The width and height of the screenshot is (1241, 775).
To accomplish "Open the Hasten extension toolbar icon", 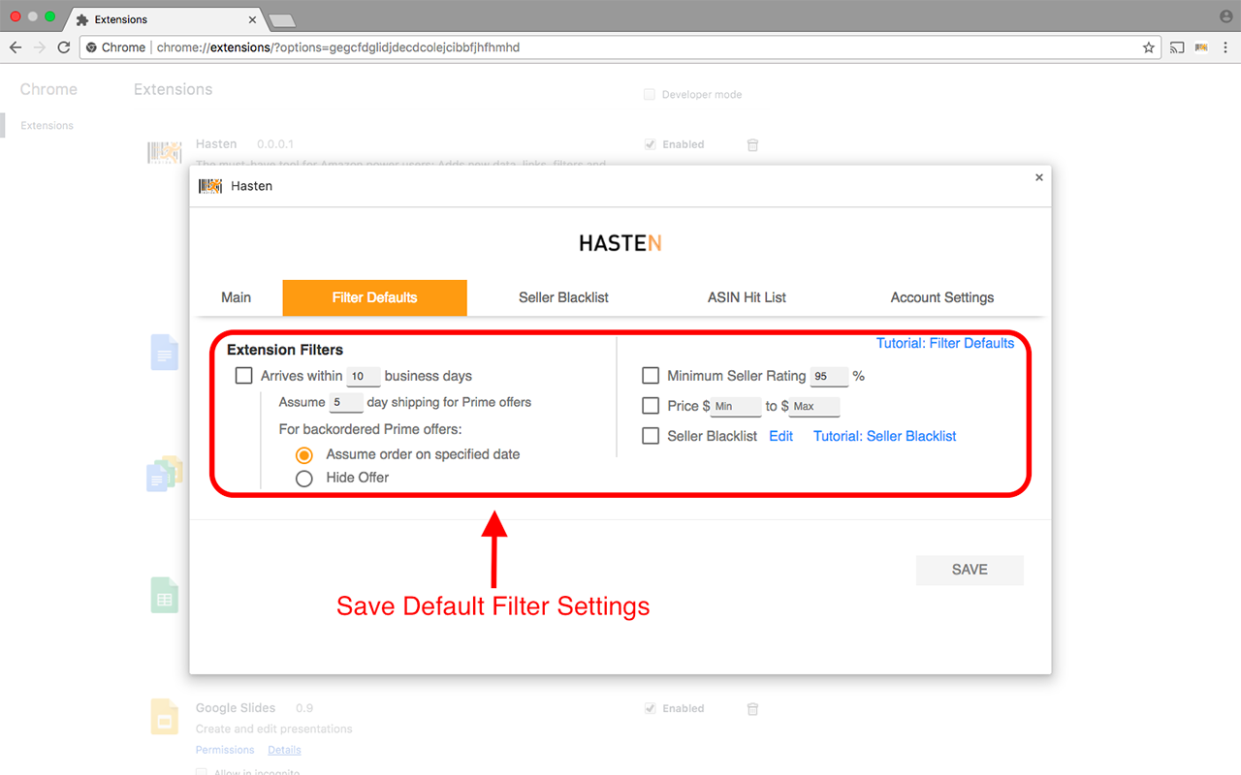I will [1201, 47].
